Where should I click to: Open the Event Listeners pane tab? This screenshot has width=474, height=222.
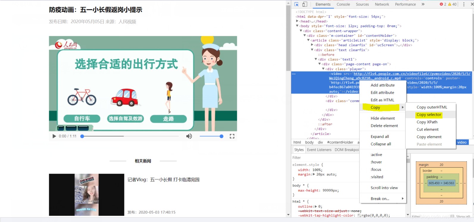(319, 150)
